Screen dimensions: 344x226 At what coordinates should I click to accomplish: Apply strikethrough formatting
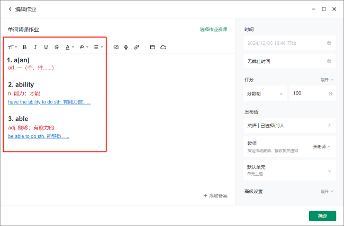[57, 47]
